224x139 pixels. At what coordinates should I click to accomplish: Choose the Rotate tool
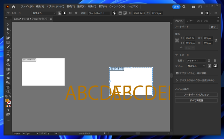point(8,56)
